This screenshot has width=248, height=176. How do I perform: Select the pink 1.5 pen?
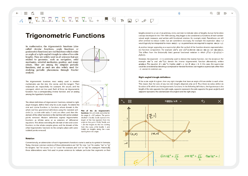(70, 20)
